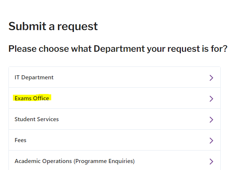Viewport: 235px width, 170px height.
Task: Click the Exams Office list row
Action: 114,98
